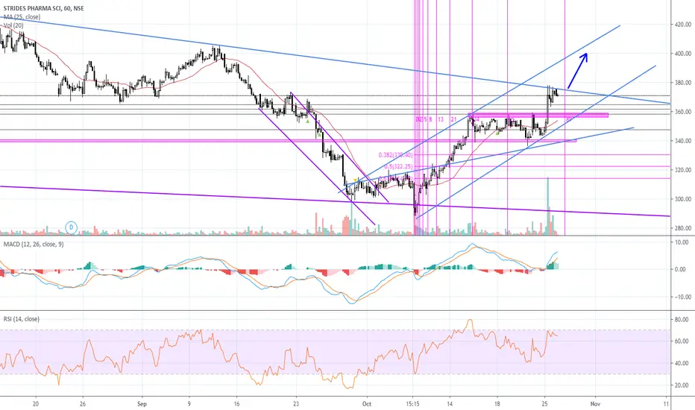Click the RSI 20.00 scale label
The height and width of the screenshot is (410, 695).
point(682,385)
